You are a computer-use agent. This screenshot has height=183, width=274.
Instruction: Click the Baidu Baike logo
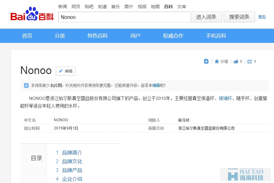(32, 14)
